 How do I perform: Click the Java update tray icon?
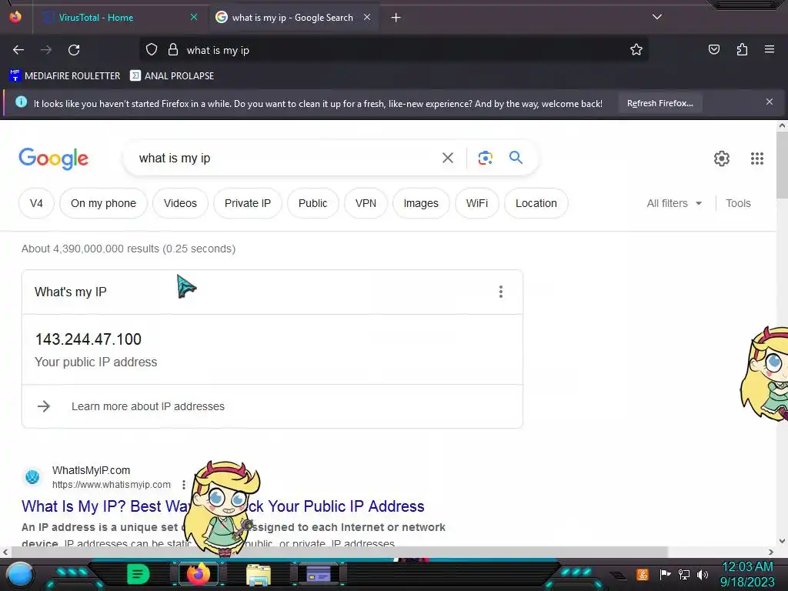[642, 574]
